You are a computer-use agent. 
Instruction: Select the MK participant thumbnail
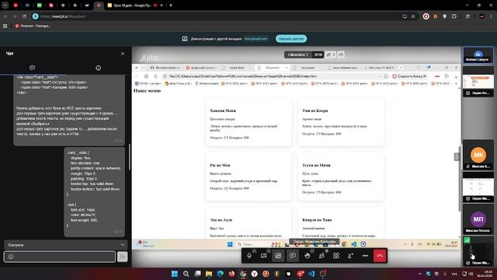coord(478,155)
